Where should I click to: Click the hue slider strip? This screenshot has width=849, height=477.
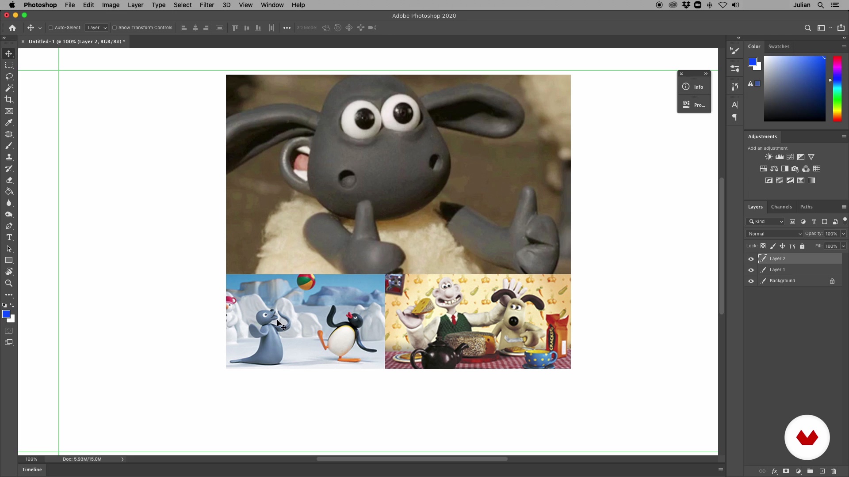coord(837,88)
